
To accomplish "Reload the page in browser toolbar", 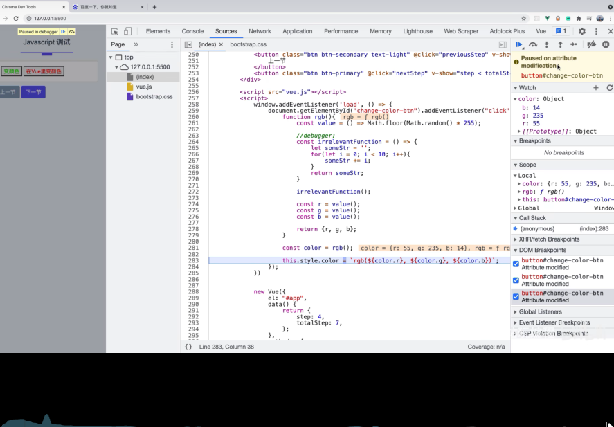I will coord(16,19).
